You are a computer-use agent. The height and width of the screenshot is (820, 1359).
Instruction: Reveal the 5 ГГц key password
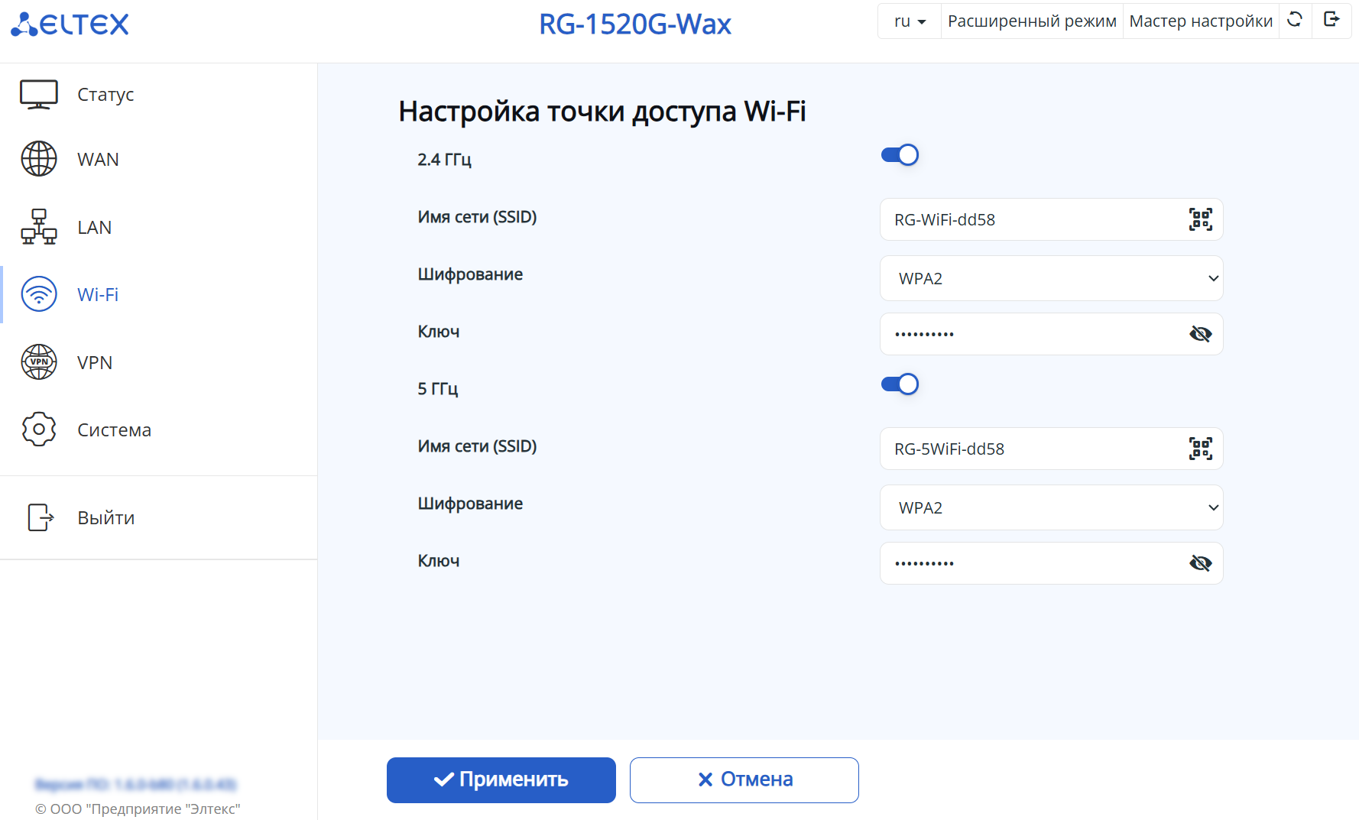pyautogui.click(x=1201, y=563)
